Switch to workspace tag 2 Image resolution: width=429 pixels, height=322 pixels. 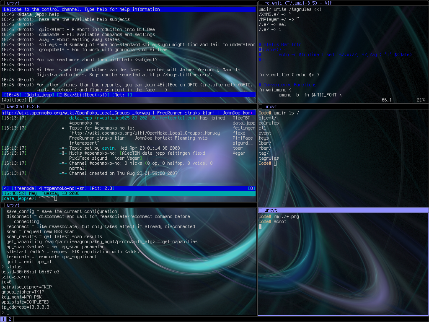point(10,319)
